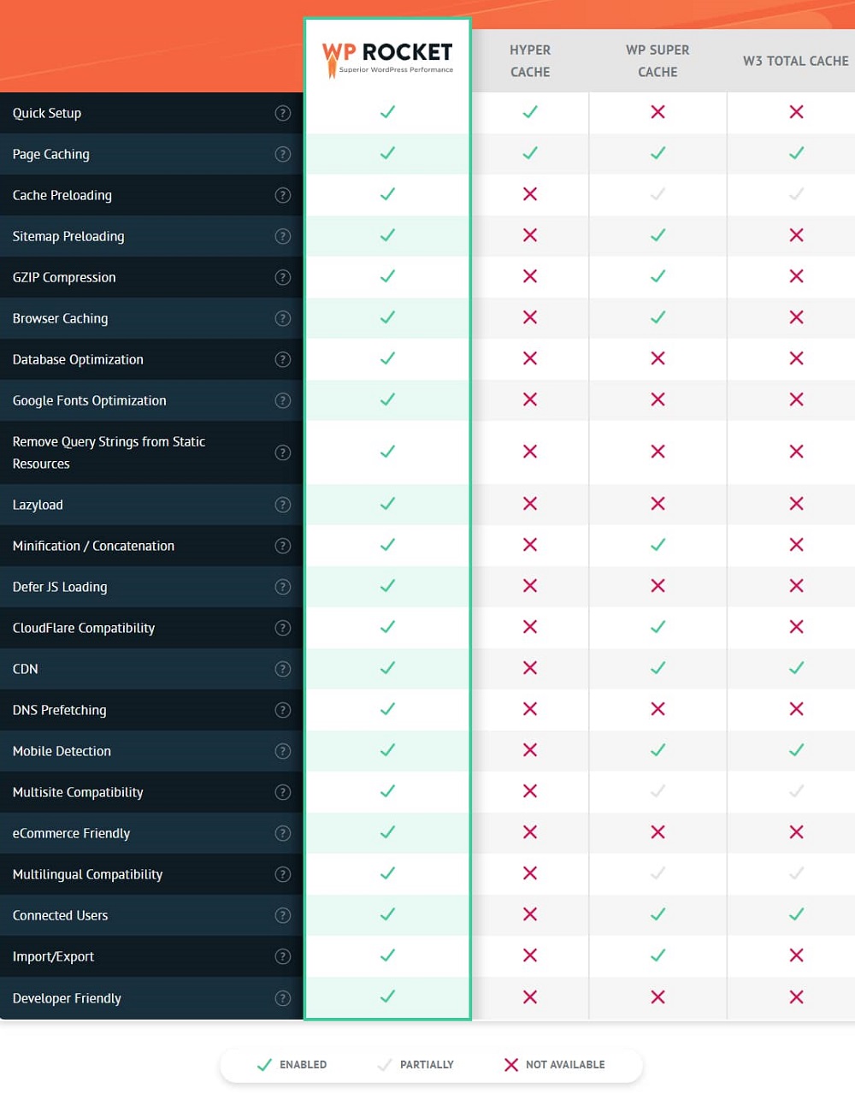This screenshot has height=1100, width=855.
Task: Click the Enabled legend item
Action: tap(292, 1065)
